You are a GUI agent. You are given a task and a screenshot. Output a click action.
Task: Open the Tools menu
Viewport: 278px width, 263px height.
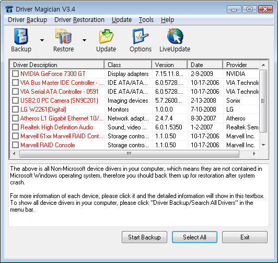point(146,20)
